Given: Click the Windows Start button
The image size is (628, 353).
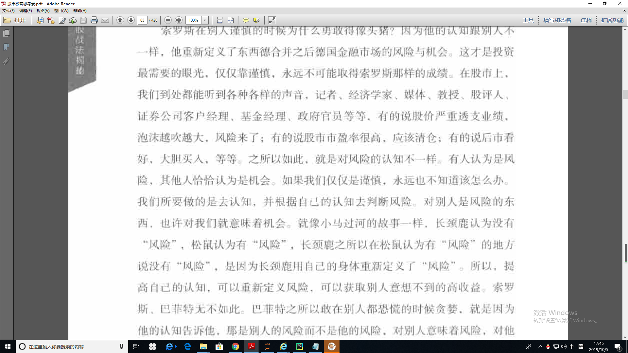Looking at the screenshot, I should pos(8,346).
